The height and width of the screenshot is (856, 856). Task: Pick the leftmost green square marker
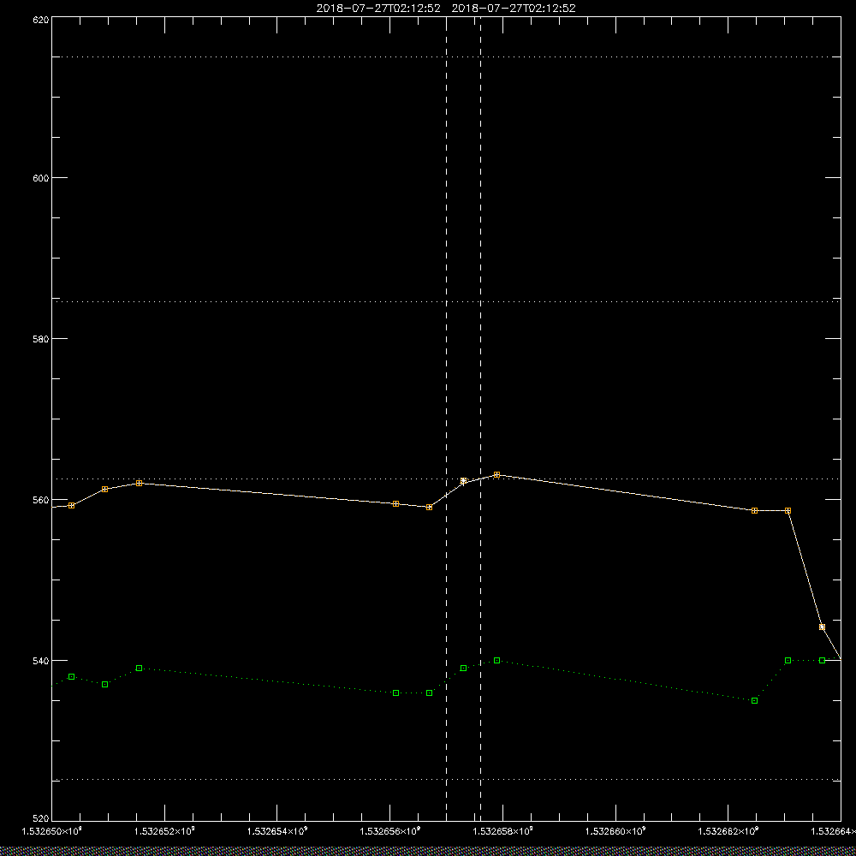point(72,677)
